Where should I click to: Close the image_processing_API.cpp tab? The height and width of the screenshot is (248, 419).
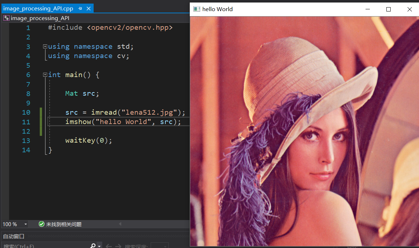coord(89,9)
